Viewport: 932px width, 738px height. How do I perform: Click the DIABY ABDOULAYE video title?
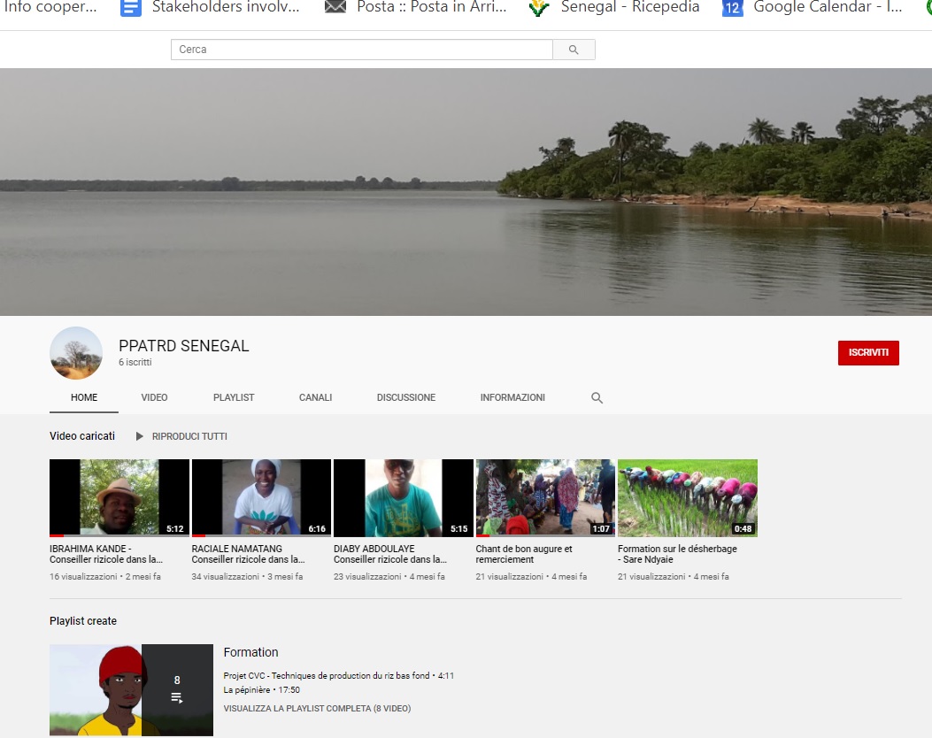(390, 554)
